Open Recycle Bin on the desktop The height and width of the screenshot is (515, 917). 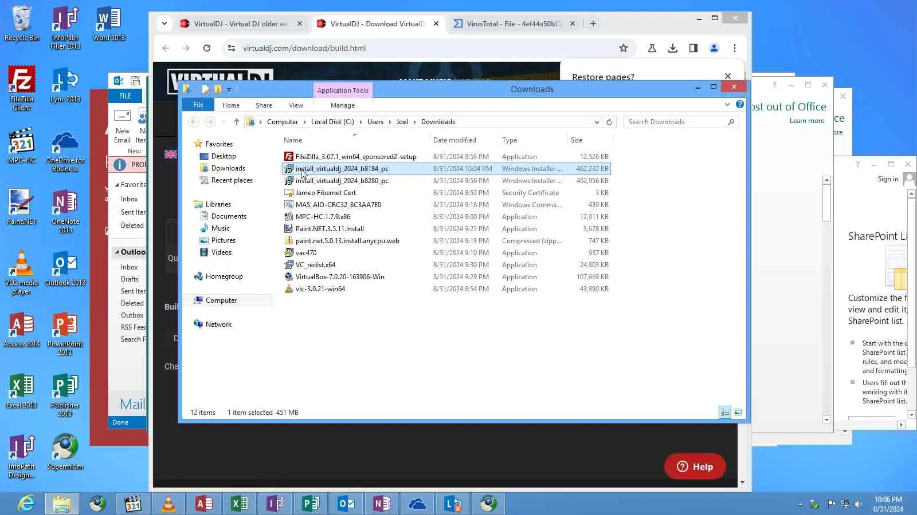(22, 23)
